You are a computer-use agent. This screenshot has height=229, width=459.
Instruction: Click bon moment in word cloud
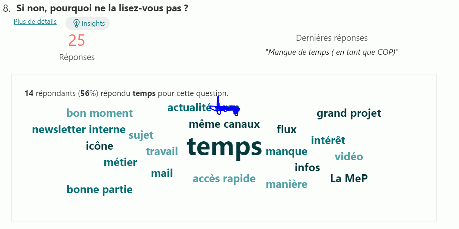[x=99, y=113]
